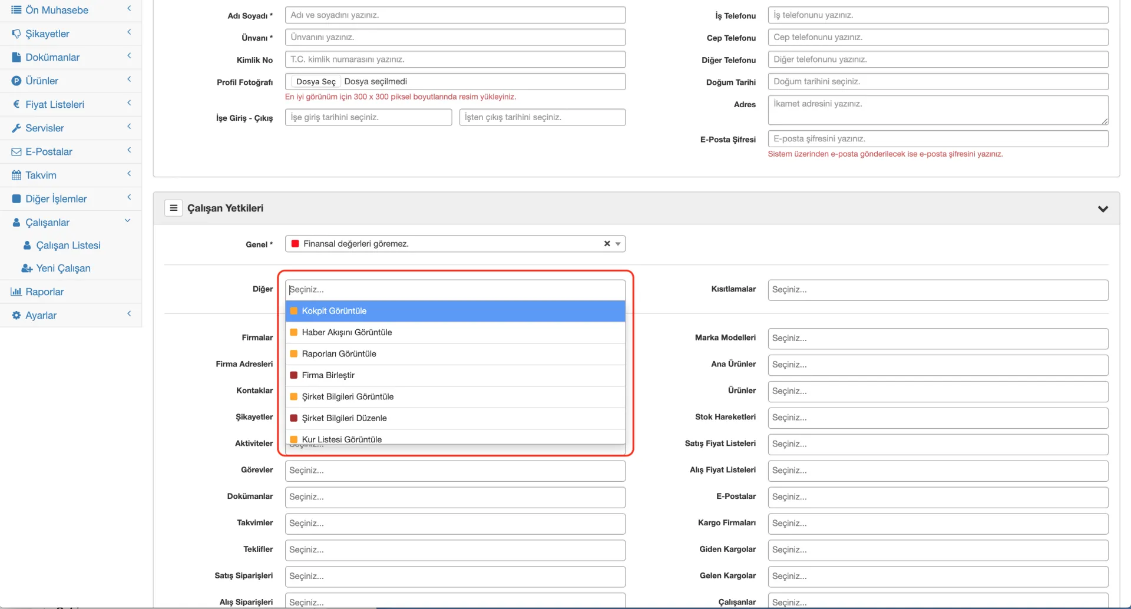The height and width of the screenshot is (609, 1131).
Task: Click the Ayarlar gear icon
Action: [16, 315]
